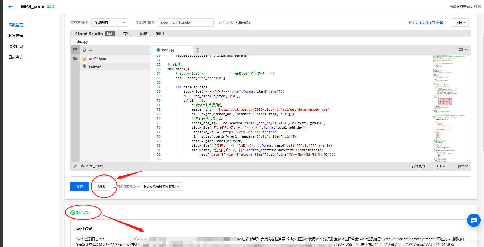Expand Hello World事件模板 dropdown
This screenshot has width=484, height=247.
[161, 187]
